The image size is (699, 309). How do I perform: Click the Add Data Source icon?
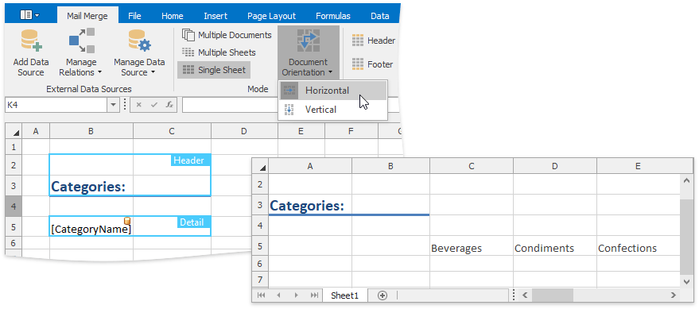(31, 40)
